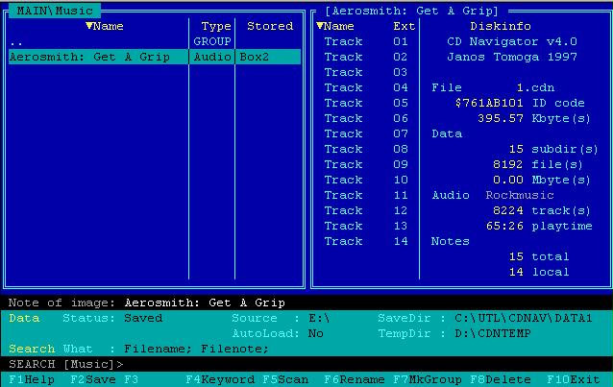613x387 pixels.
Task: Select Track 03 in track list
Action: pos(366,72)
